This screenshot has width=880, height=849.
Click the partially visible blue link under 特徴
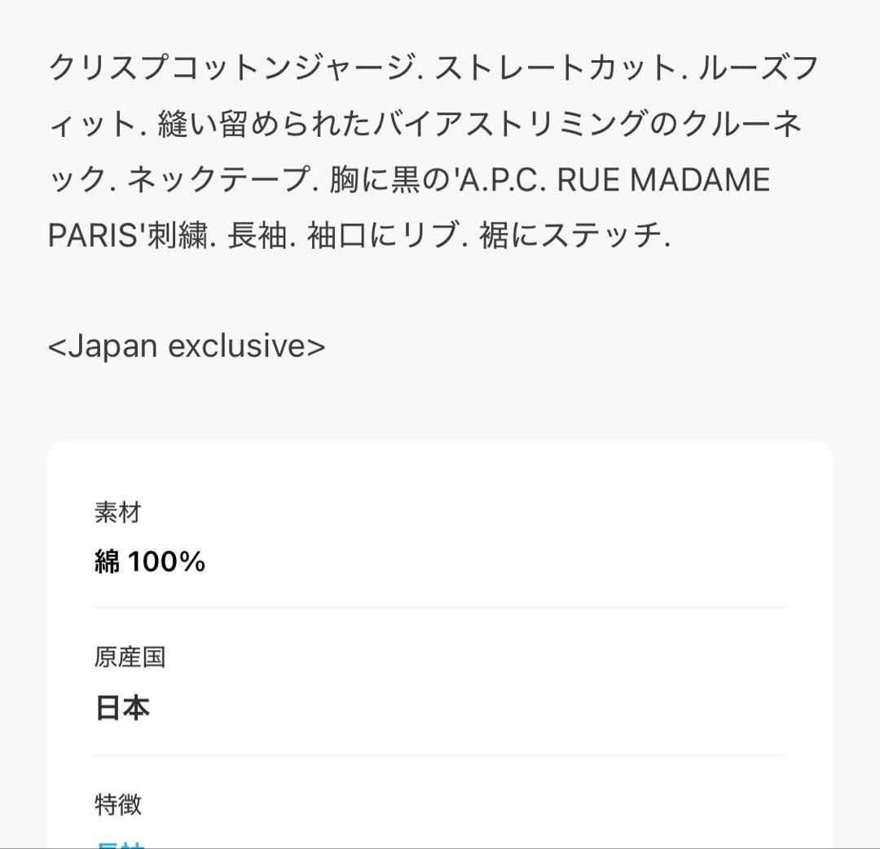tap(120, 842)
